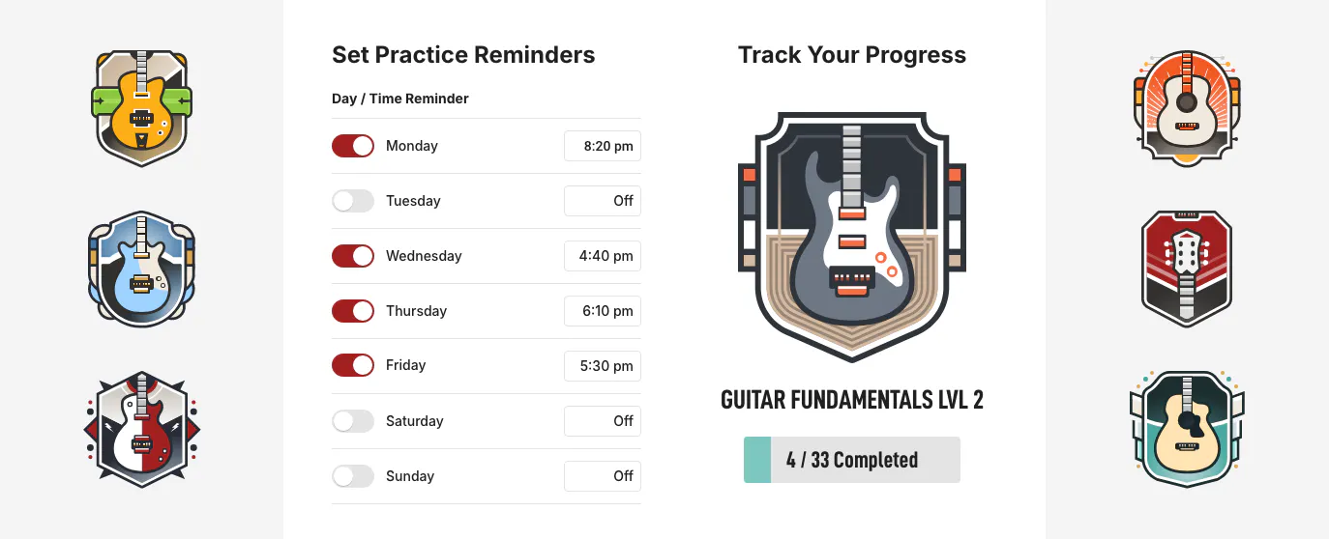Select the orange sunburst acoustic guitar badge

(x=1187, y=108)
